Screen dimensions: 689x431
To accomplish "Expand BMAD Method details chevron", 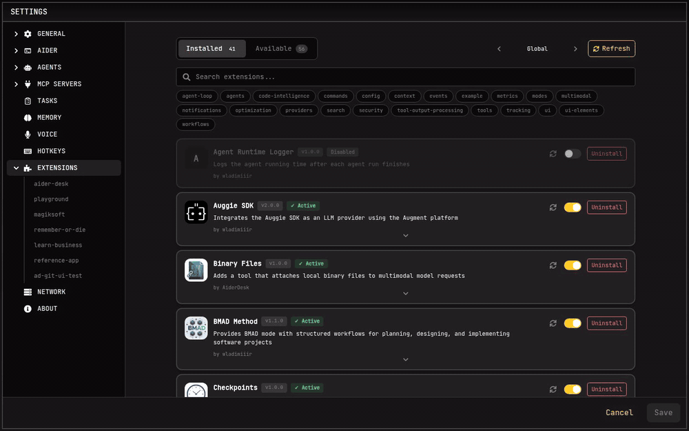I will 406,360.
